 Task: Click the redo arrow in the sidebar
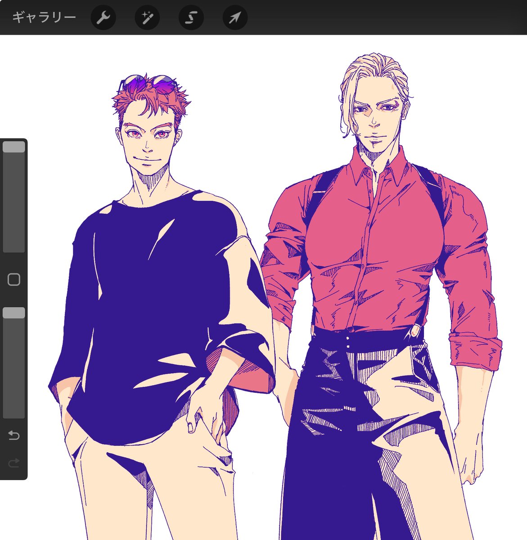pyautogui.click(x=14, y=462)
